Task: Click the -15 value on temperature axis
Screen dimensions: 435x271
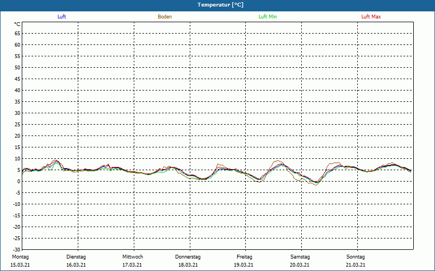Action: tap(16, 215)
